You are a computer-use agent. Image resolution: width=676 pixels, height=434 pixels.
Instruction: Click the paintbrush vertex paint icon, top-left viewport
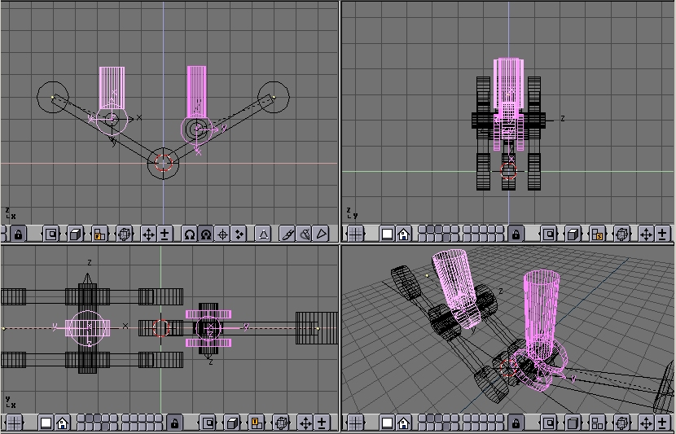click(x=288, y=234)
